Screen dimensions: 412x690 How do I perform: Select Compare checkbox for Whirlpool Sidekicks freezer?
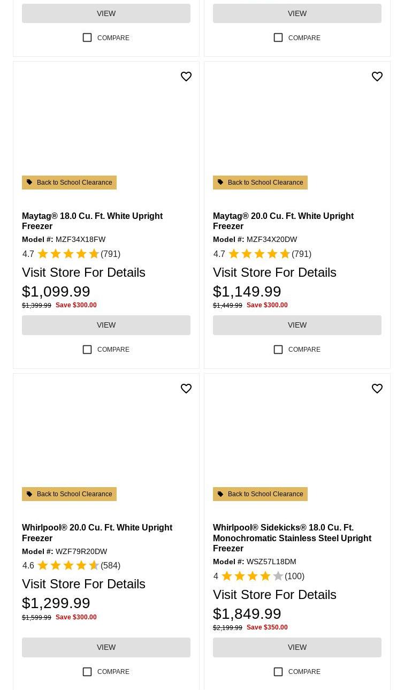(278, 672)
